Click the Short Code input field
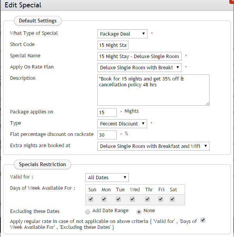The width and height of the screenshot is (234, 237). click(x=113, y=45)
